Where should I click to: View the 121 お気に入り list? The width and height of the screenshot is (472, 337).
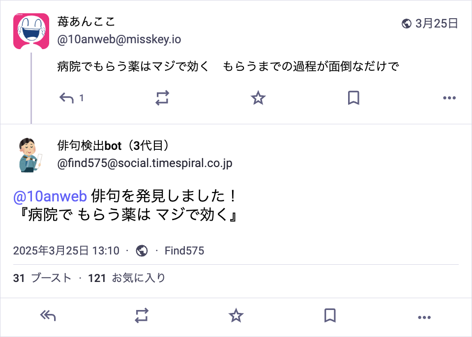pyautogui.click(x=127, y=278)
